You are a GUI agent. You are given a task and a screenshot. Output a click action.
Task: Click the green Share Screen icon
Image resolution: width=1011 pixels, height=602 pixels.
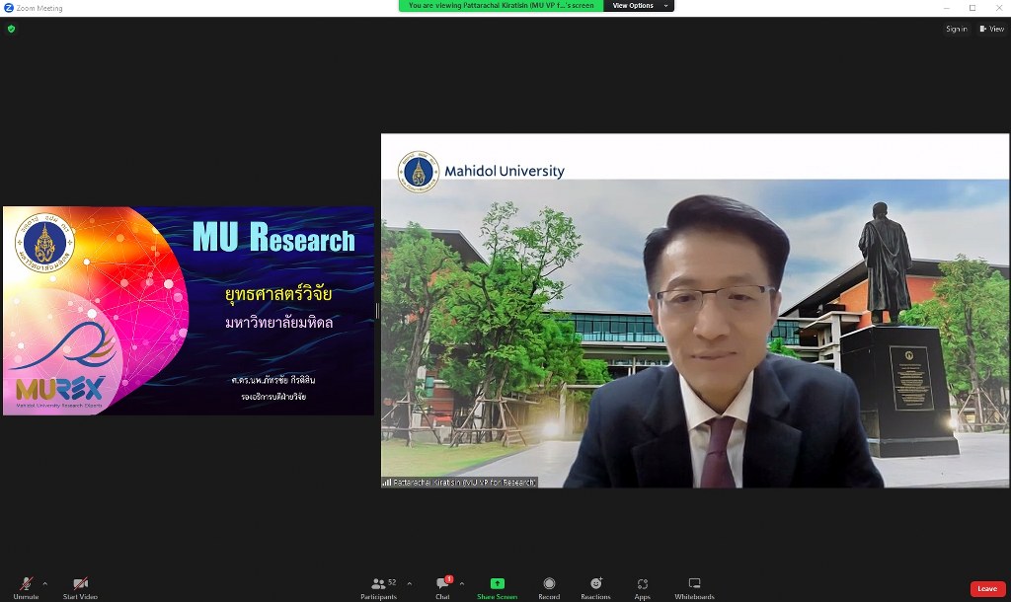[498, 584]
